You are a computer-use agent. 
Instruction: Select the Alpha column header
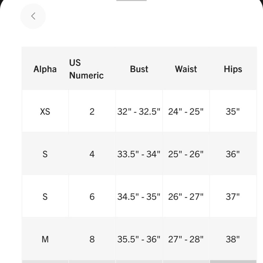click(x=45, y=69)
